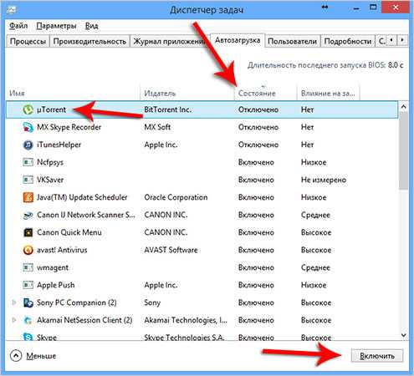Viewport: 414px width, 376px height.
Task: Click the list scrollbar up arrow
Action: 403,107
